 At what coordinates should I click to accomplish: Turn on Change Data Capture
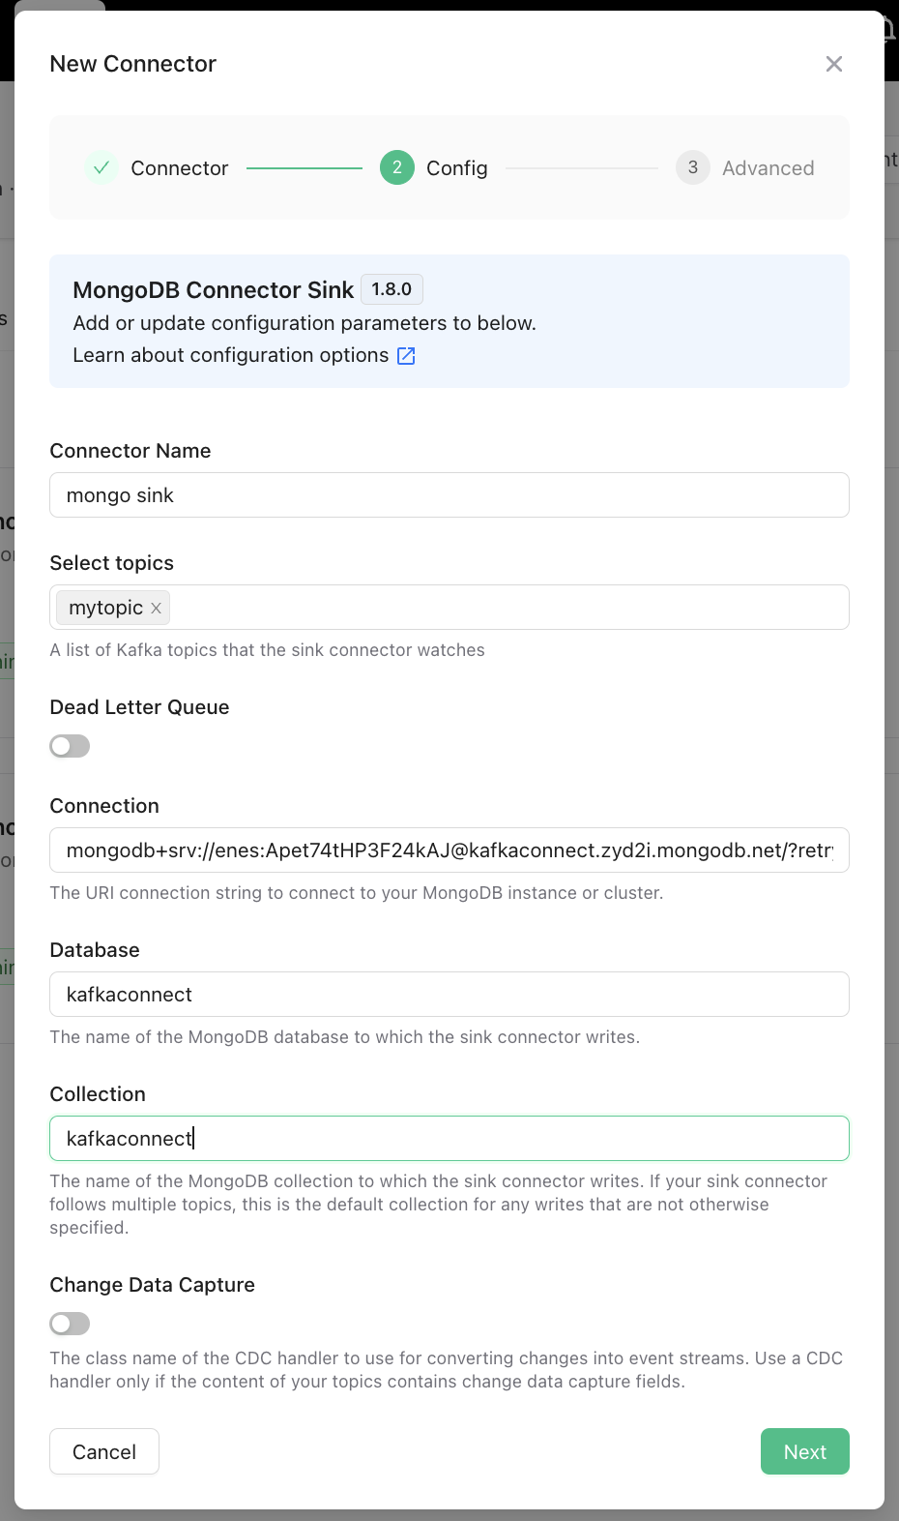(x=69, y=1323)
